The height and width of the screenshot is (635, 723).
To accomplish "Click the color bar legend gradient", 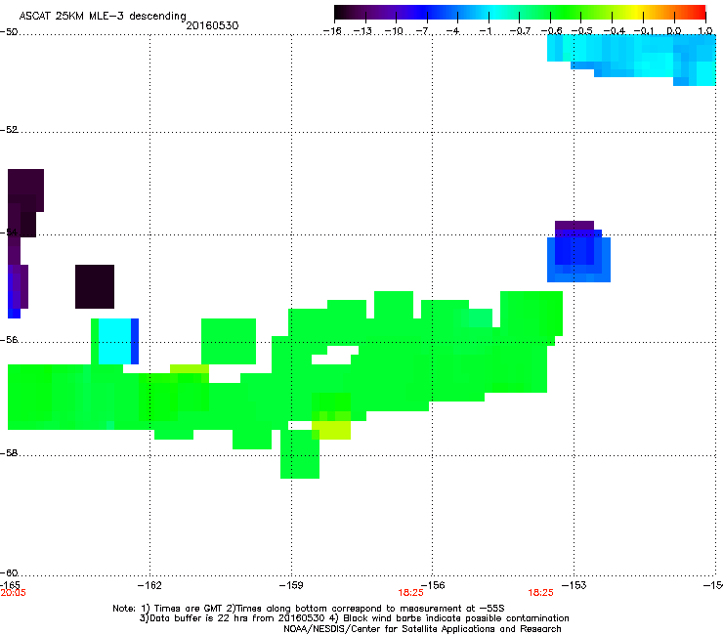I will click(520, 13).
